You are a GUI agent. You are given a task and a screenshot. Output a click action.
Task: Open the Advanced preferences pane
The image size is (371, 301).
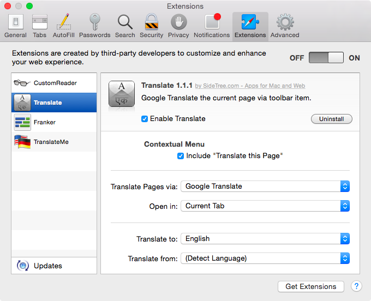point(285,26)
